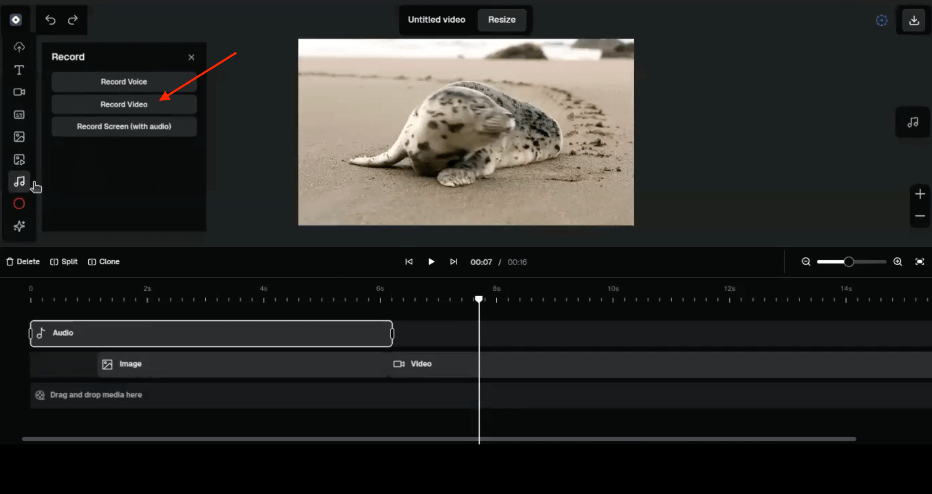Click the timeline zoom slider handle
The width and height of the screenshot is (932, 494).
pyautogui.click(x=848, y=262)
